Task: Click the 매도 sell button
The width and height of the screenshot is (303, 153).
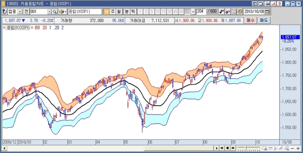Action: [264, 20]
